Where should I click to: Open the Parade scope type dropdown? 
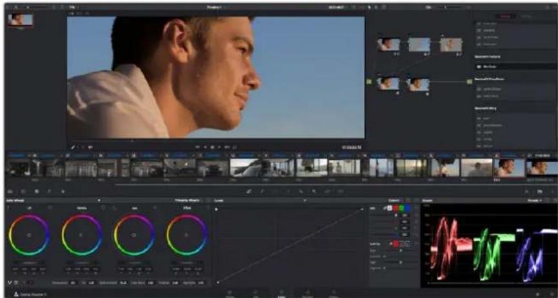point(535,201)
